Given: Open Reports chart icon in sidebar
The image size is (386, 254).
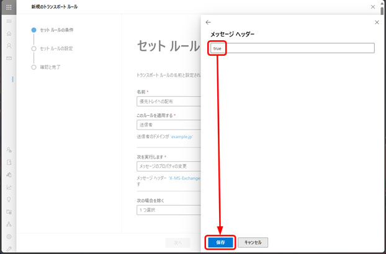Looking at the screenshot, I should click(x=9, y=187).
